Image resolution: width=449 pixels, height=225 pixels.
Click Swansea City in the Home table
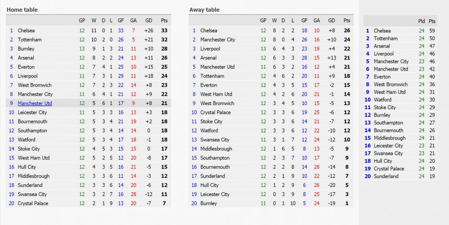(x=32, y=194)
